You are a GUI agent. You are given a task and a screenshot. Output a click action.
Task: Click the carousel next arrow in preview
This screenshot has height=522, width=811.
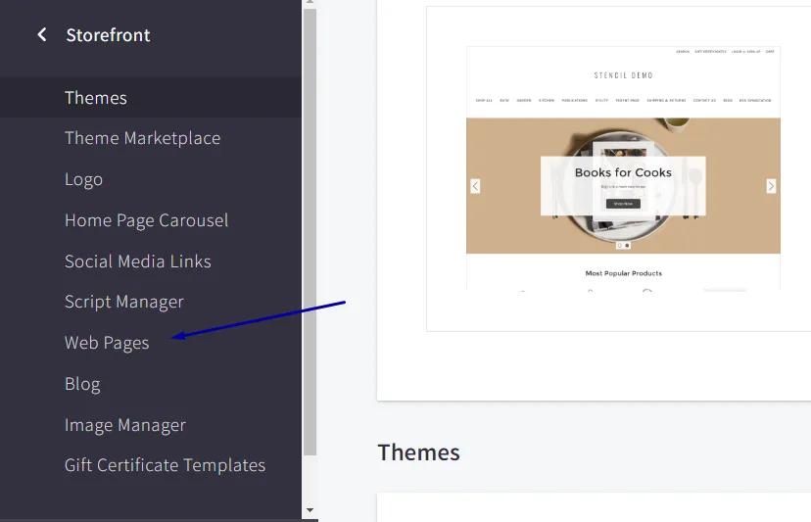pos(771,186)
